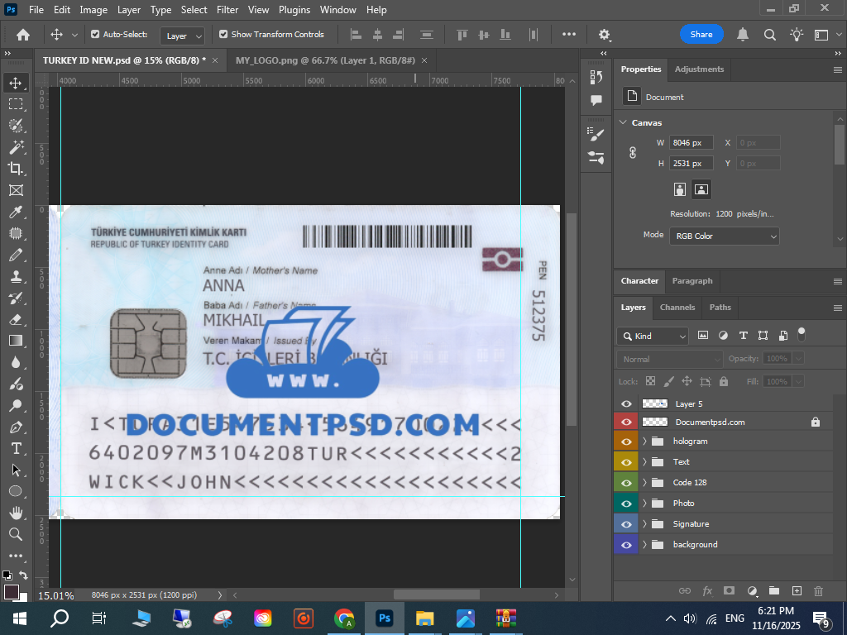Open the Filter menu
The height and width of the screenshot is (635, 847).
tap(227, 10)
